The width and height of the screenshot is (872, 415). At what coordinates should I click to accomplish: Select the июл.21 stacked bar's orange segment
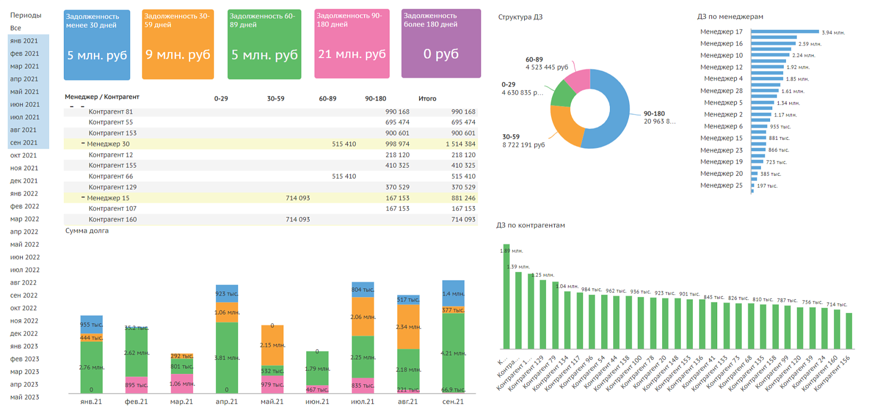coord(362,316)
